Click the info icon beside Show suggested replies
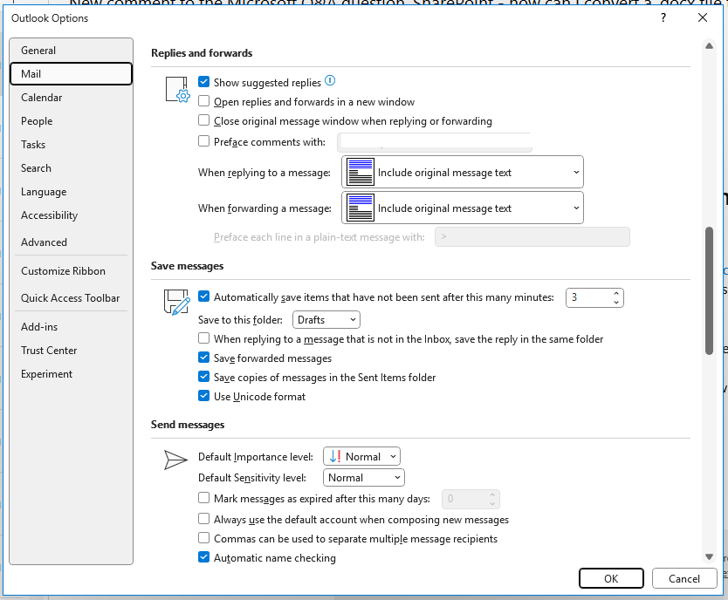 tap(330, 81)
